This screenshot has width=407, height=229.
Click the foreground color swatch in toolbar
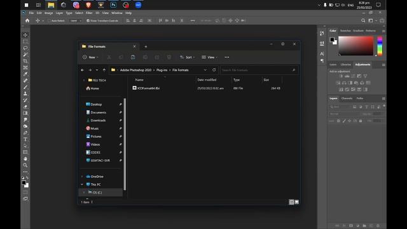pyautogui.click(x=24, y=183)
